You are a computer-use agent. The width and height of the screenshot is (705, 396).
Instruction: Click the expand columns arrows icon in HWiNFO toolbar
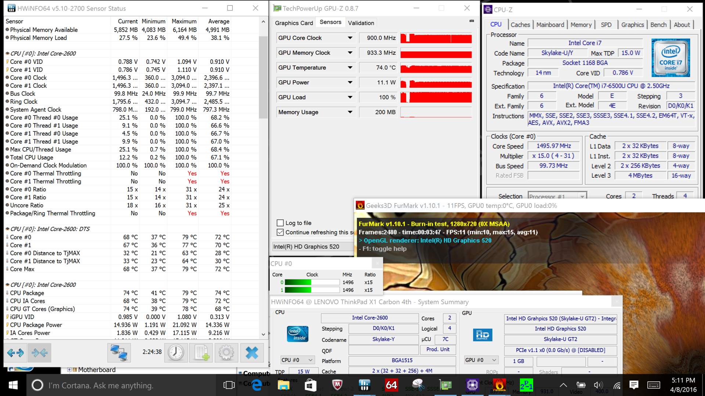[x=15, y=353]
